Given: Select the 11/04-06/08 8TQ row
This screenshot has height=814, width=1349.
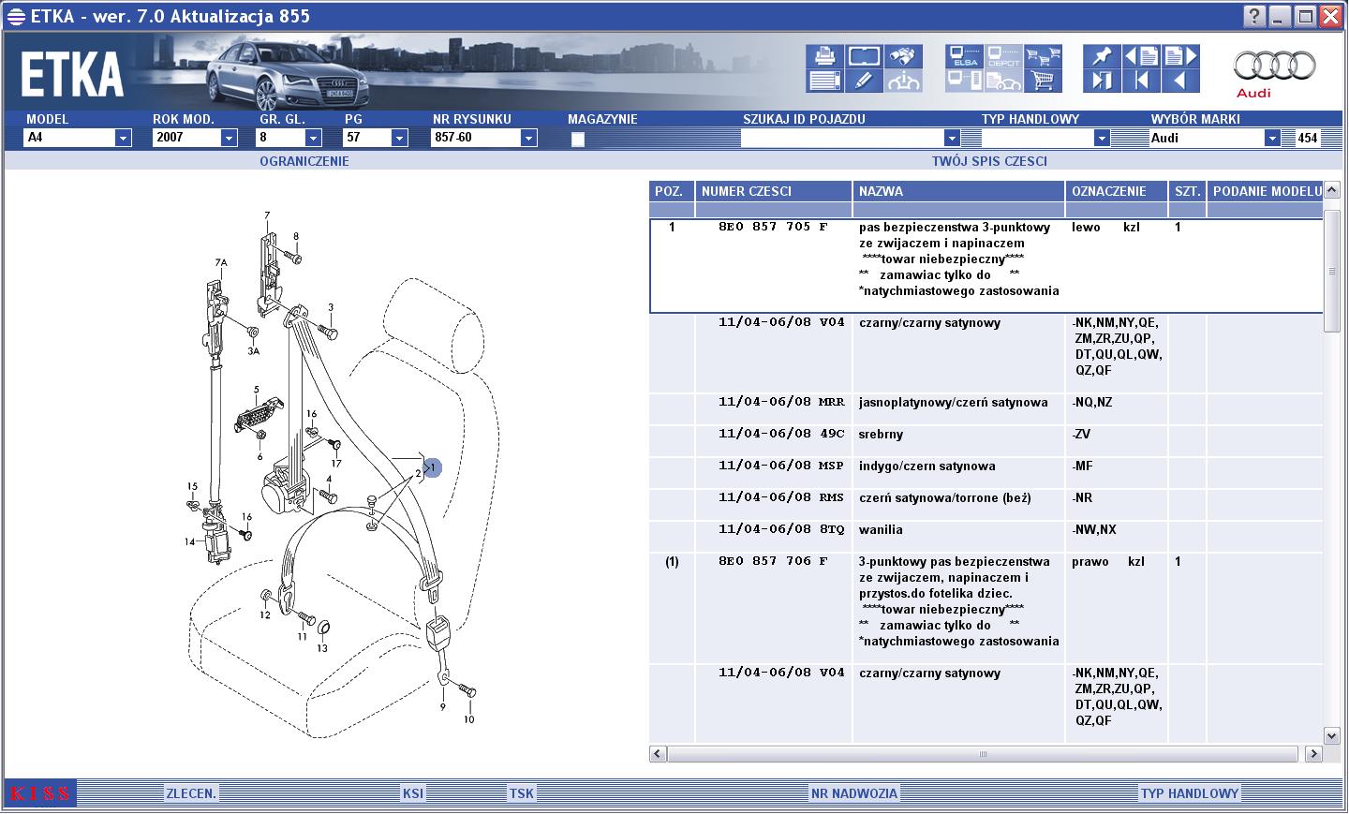Looking at the screenshot, I should [986, 538].
